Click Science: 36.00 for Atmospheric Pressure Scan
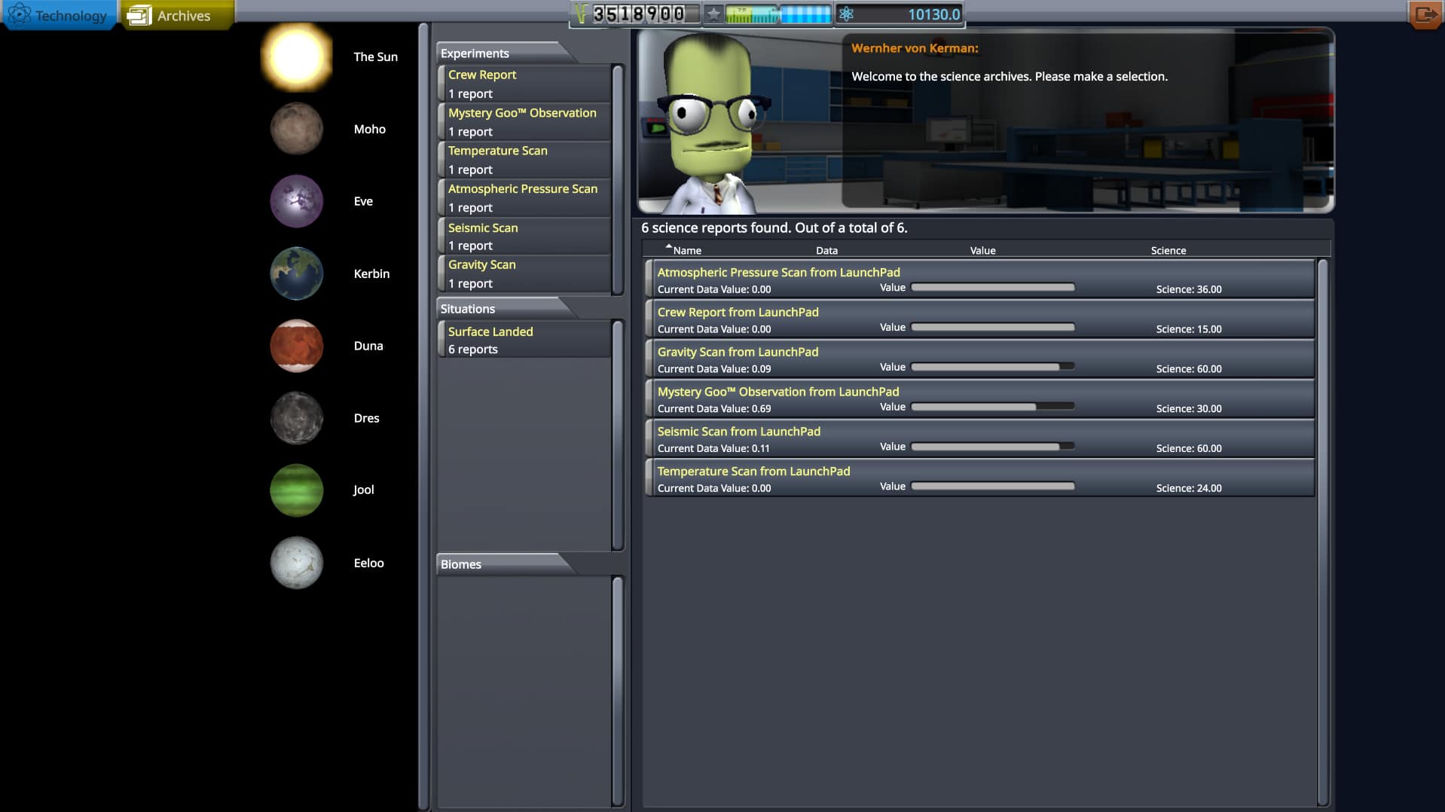 pos(1189,289)
